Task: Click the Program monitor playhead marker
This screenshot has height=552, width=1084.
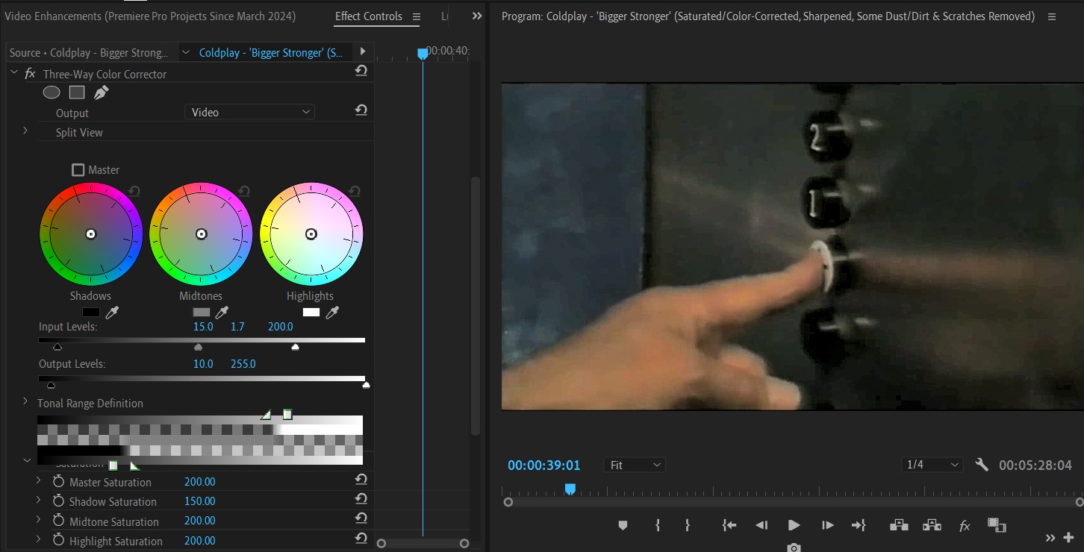Action: [570, 489]
